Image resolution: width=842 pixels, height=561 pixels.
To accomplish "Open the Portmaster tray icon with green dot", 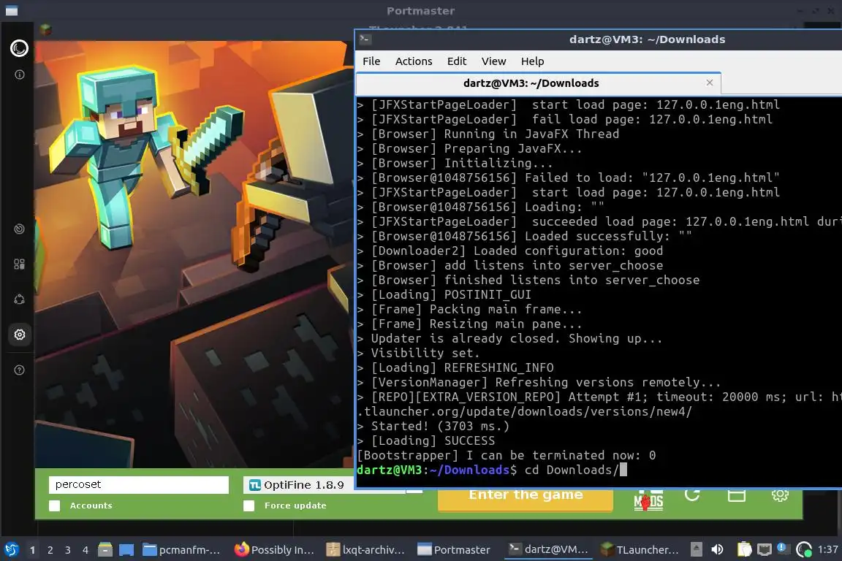I will click(804, 549).
